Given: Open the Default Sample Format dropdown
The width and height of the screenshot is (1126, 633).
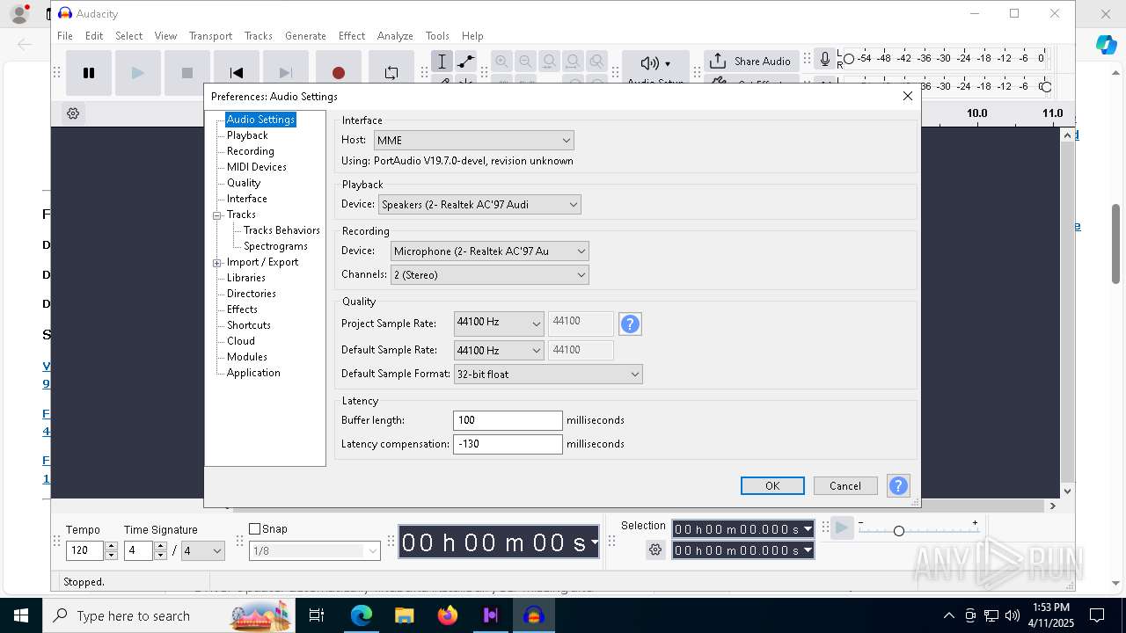Looking at the screenshot, I should [548, 375].
